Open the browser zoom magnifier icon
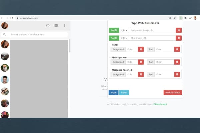The width and height of the screenshot is (200, 133). [170, 18]
